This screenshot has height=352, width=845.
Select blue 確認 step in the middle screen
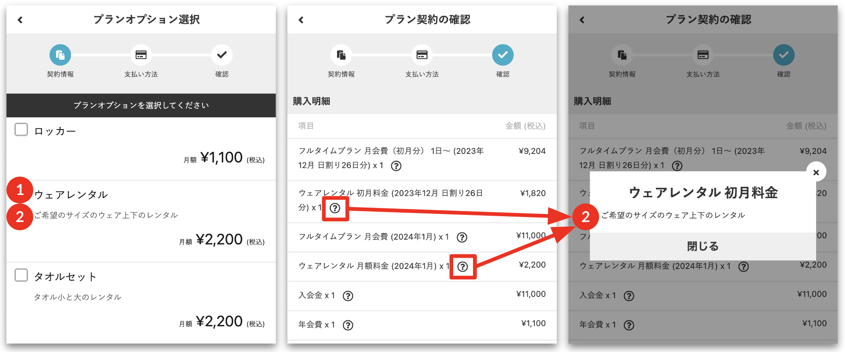point(502,55)
